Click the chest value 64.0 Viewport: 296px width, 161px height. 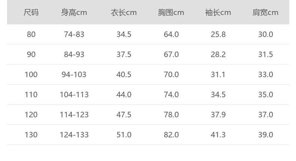171,34
